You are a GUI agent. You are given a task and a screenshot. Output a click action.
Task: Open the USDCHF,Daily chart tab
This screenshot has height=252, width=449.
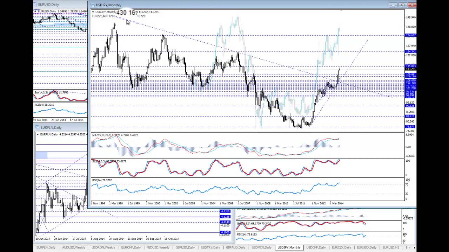point(316,247)
